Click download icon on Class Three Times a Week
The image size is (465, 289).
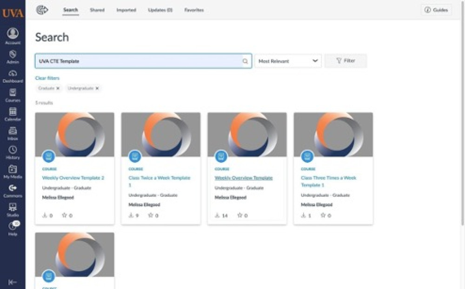[303, 215]
